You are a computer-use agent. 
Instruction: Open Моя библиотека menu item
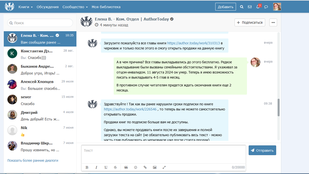106,7
